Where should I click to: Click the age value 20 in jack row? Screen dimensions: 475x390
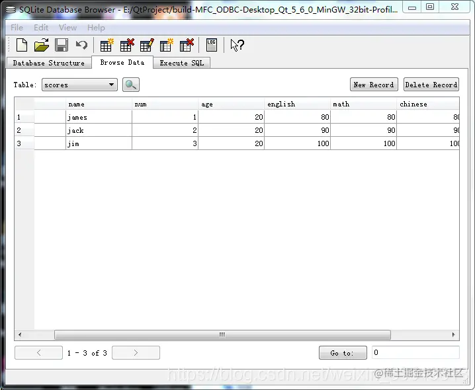pos(231,130)
